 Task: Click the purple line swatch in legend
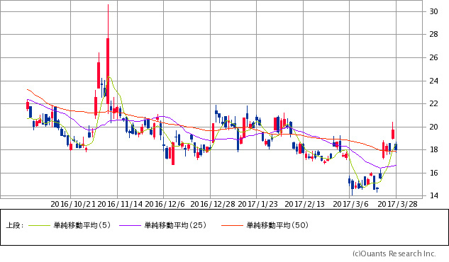coord(131,226)
